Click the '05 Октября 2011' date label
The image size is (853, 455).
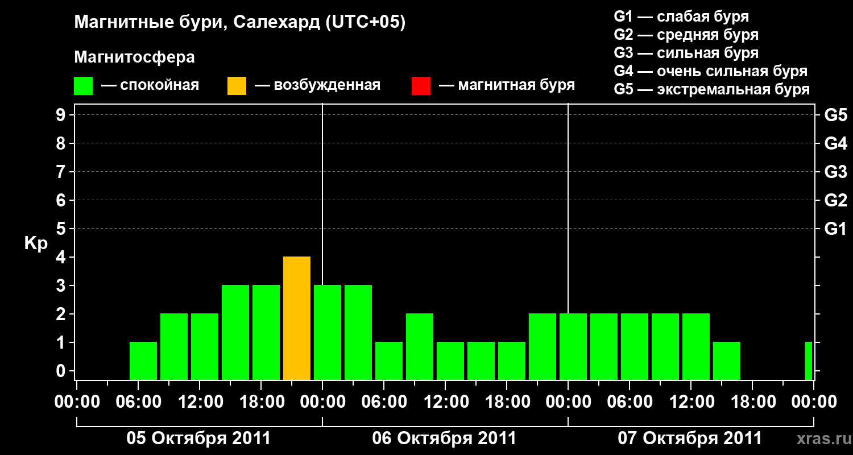pos(198,438)
